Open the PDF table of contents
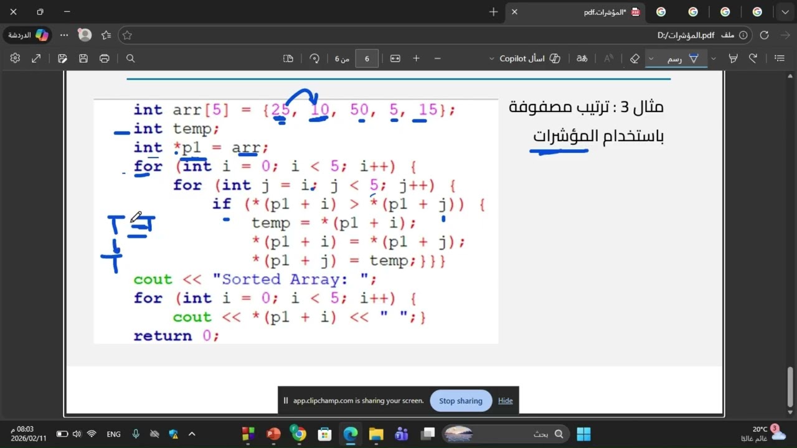Viewport: 797px width, 448px height. (779, 58)
